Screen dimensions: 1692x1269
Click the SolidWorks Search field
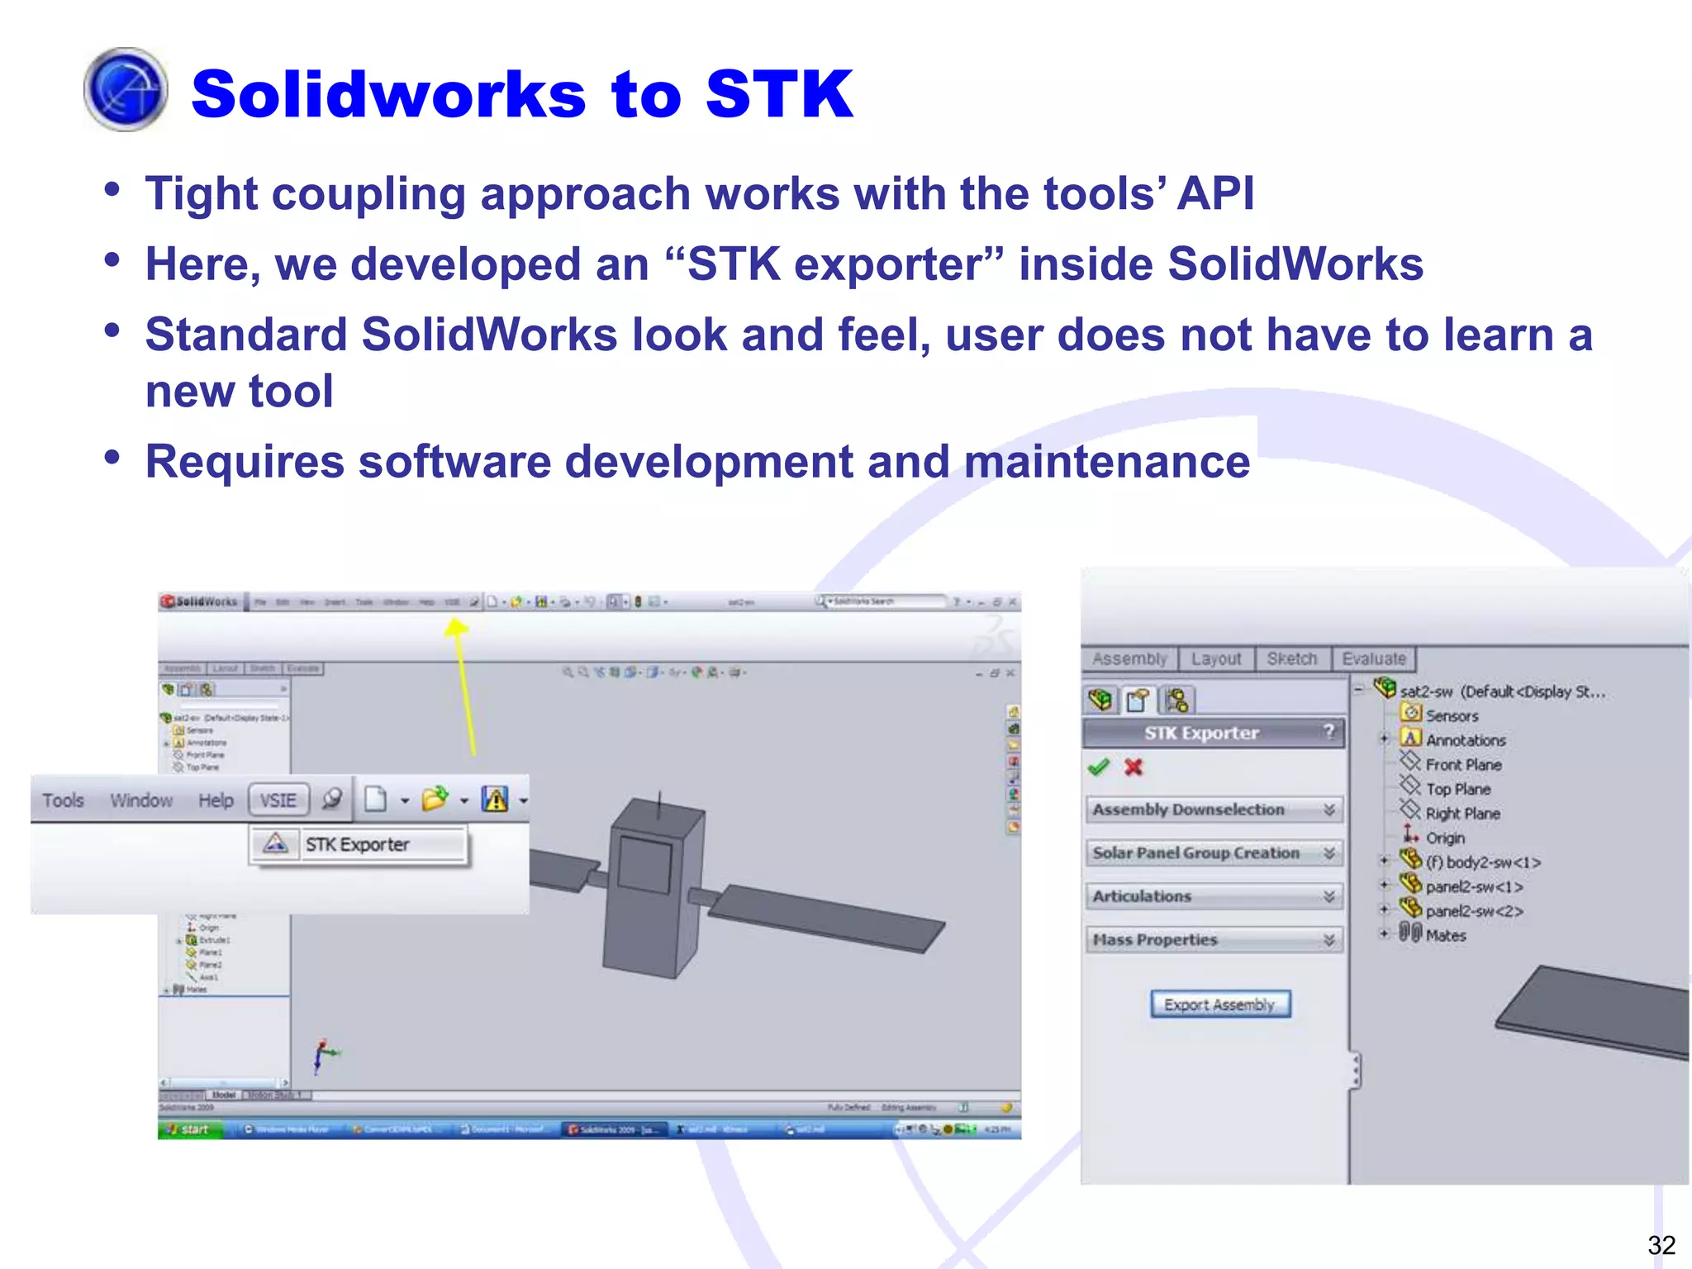(887, 601)
